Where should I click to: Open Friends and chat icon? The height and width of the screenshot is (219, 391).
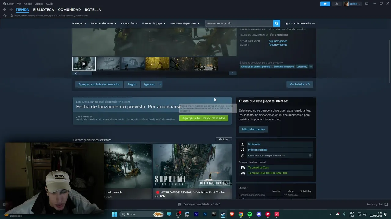pos(386,204)
